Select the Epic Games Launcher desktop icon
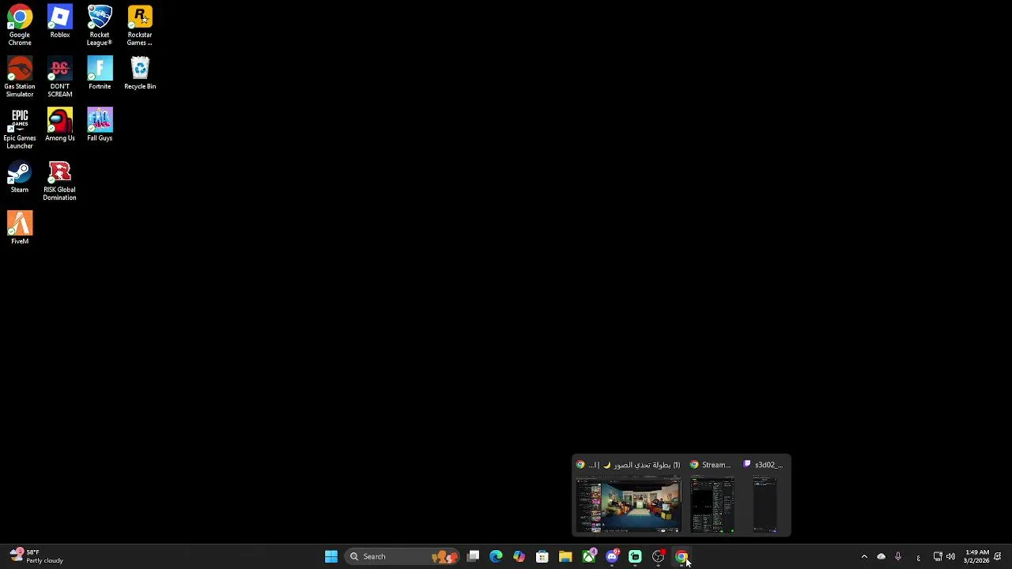The width and height of the screenshot is (1012, 569). tap(20, 128)
